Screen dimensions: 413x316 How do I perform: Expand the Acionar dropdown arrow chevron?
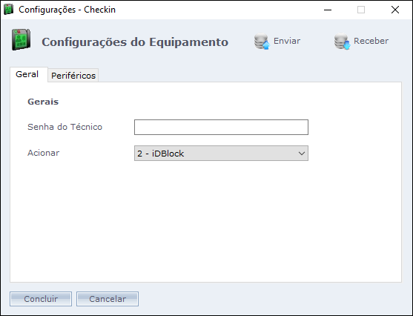pos(302,153)
